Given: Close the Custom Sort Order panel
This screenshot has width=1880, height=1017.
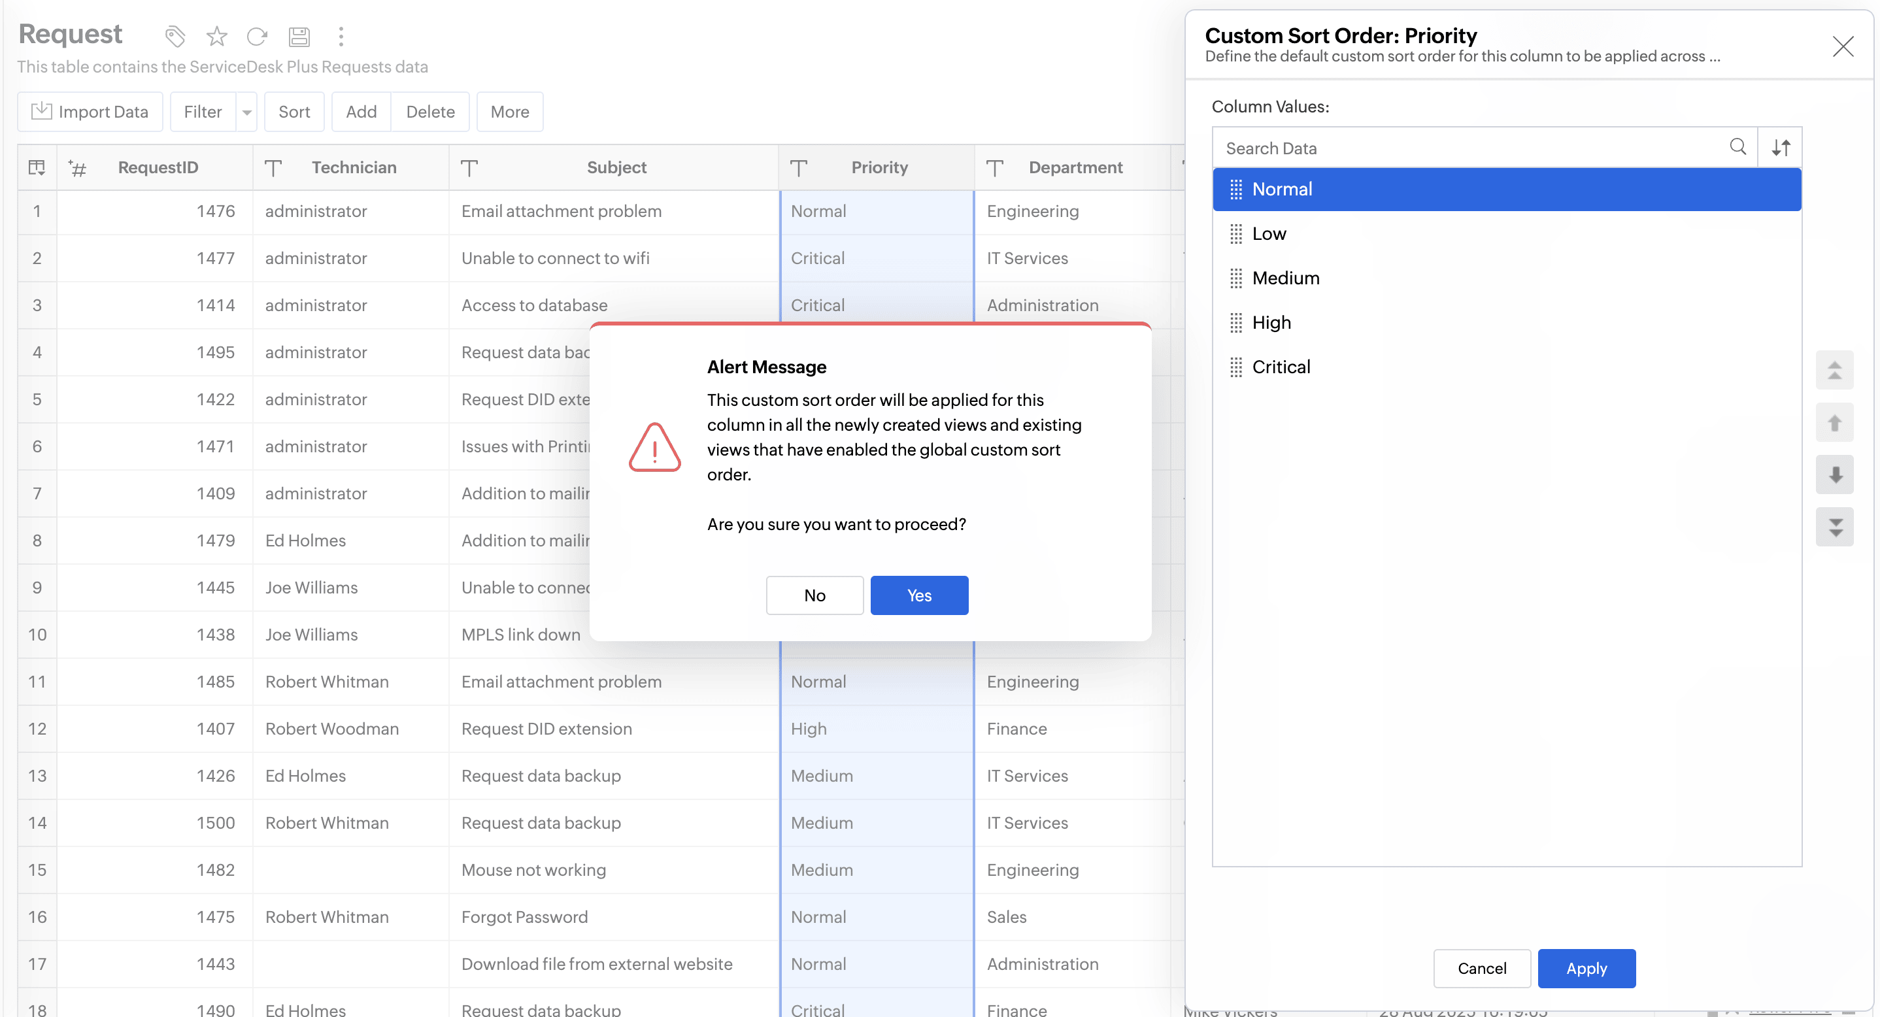Looking at the screenshot, I should 1843,46.
